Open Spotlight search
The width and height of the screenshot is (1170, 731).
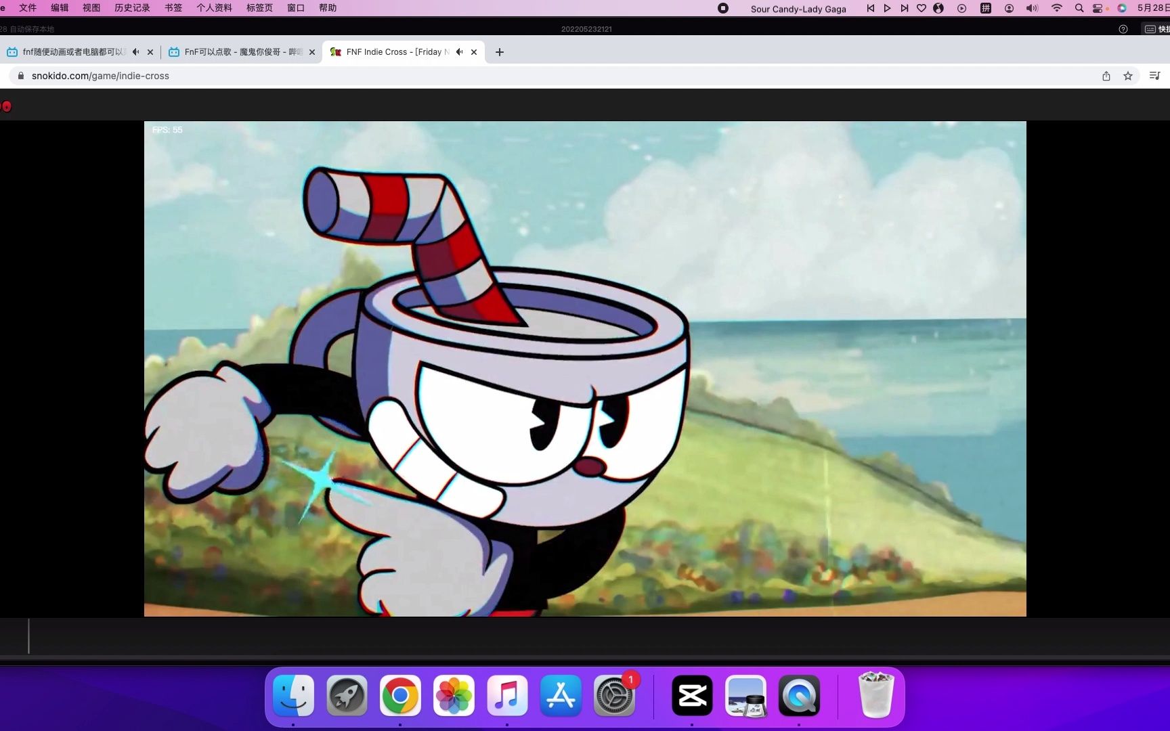click(x=1079, y=8)
